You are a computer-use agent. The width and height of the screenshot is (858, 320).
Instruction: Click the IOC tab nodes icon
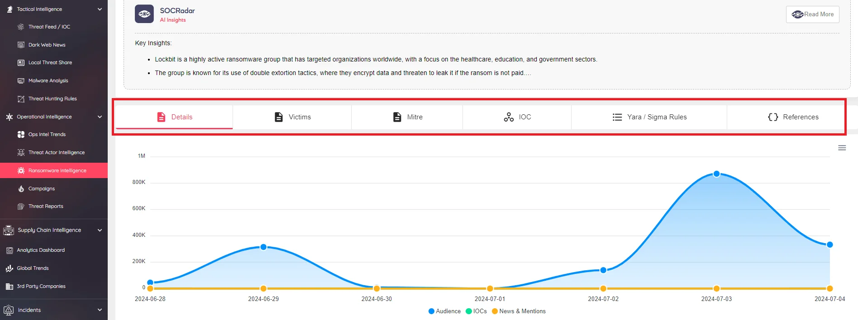pyautogui.click(x=509, y=117)
